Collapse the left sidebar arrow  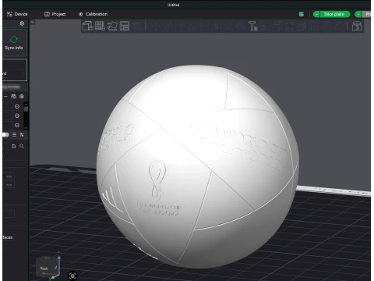[33, 23]
